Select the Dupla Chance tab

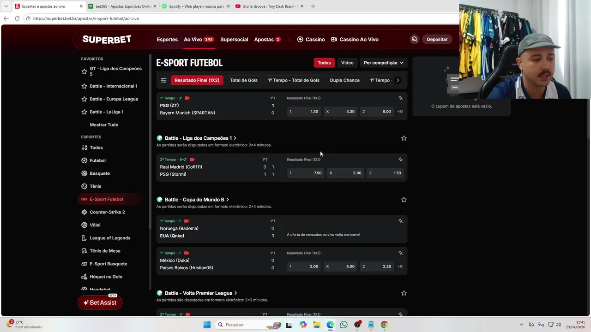pos(344,80)
